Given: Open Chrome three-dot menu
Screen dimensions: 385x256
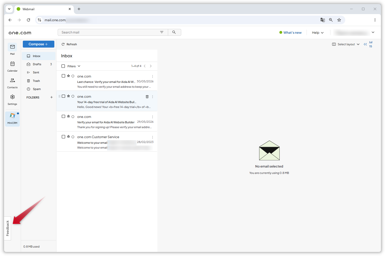Looking at the screenshot, I should [x=375, y=20].
